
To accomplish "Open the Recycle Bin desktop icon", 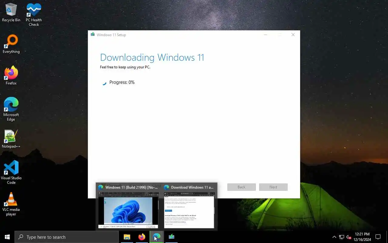I will click(11, 13).
